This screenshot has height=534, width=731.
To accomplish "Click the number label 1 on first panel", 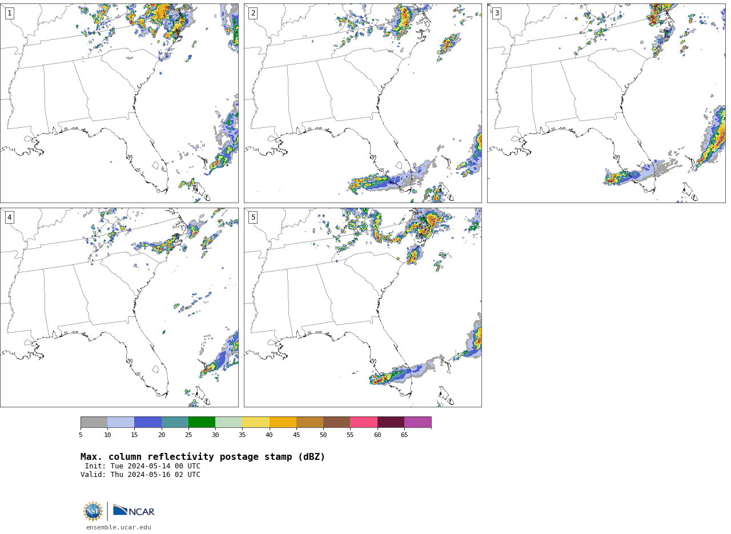I will [x=9, y=13].
